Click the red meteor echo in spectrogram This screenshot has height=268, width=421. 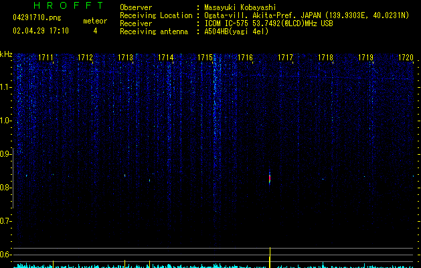(270, 178)
